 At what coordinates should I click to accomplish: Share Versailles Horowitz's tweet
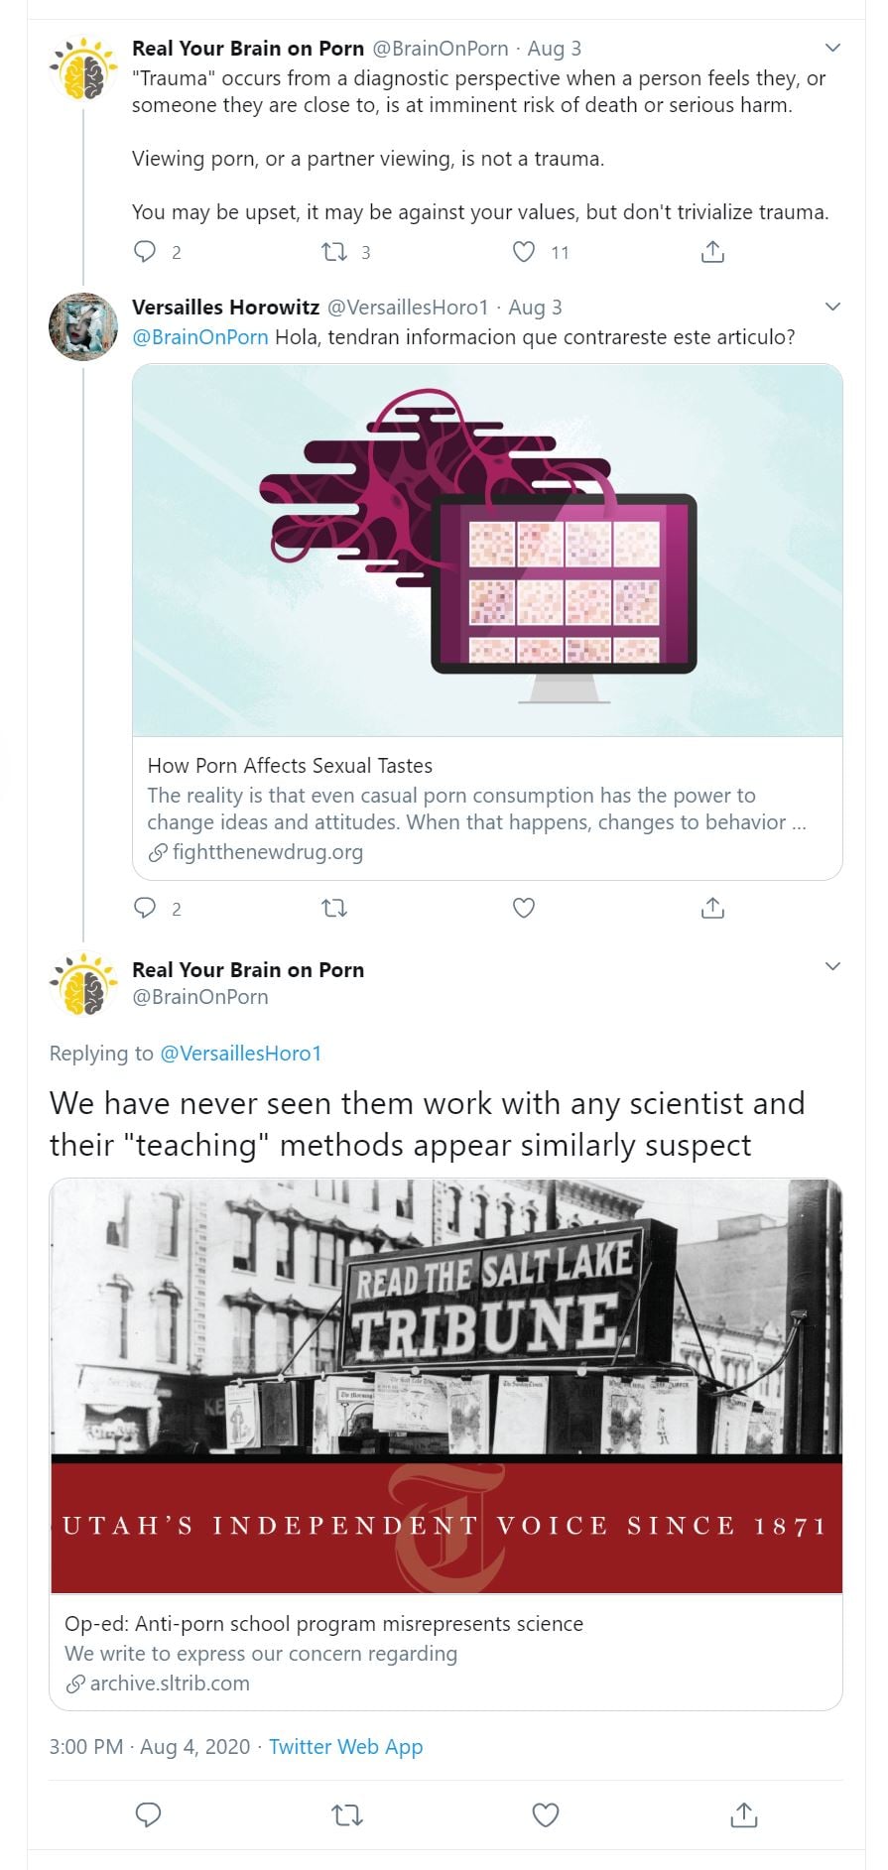pos(712,908)
